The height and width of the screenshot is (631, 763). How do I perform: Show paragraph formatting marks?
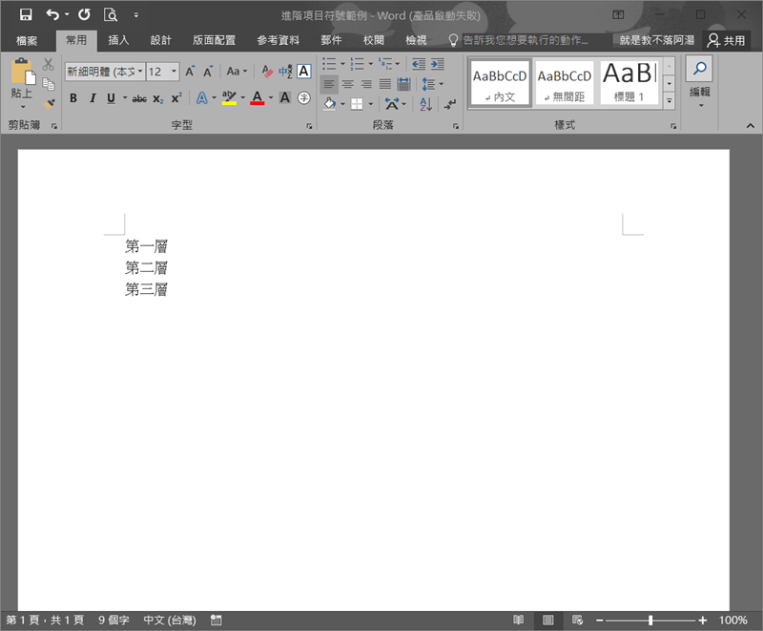[449, 104]
